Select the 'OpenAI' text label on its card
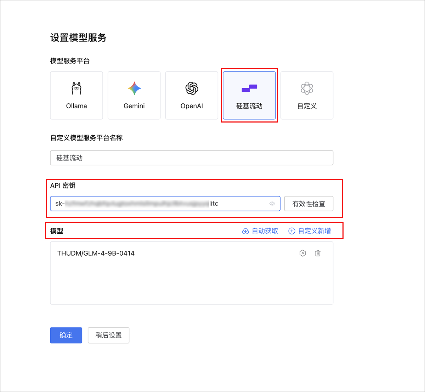 pos(192,106)
